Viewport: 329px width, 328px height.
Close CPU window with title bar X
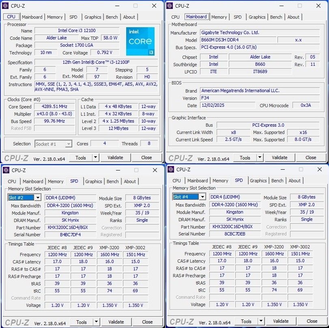pos(154,6)
